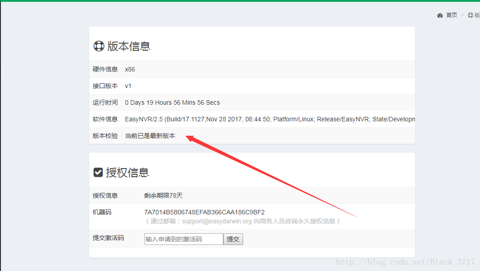The image size is (480, 271).
Task: Click the 提交 button
Action: click(x=233, y=239)
